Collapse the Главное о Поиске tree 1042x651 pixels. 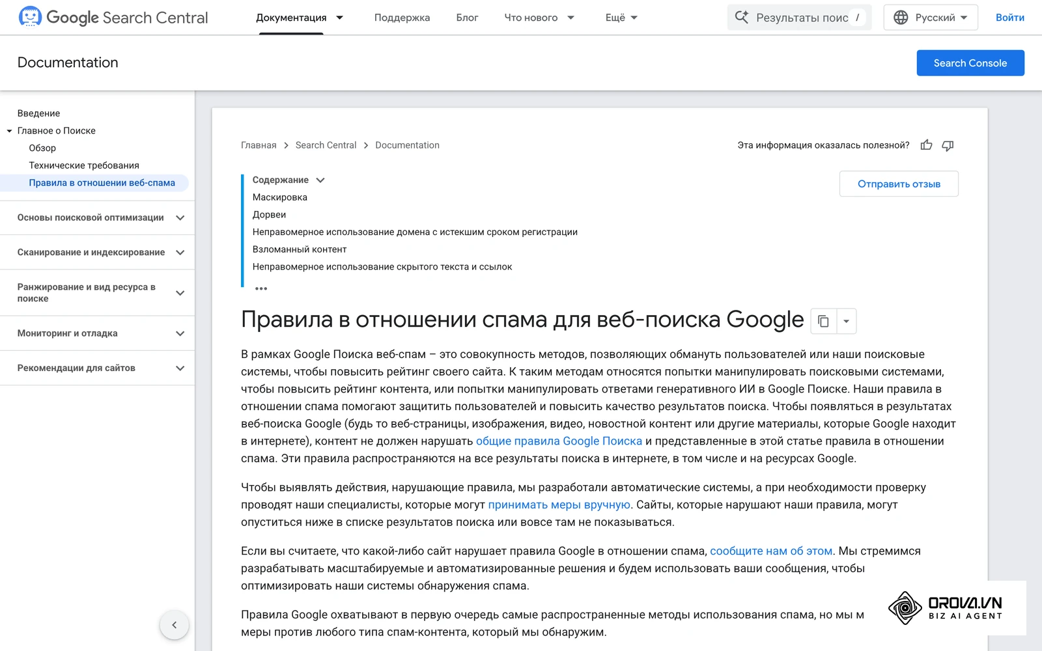pos(9,131)
